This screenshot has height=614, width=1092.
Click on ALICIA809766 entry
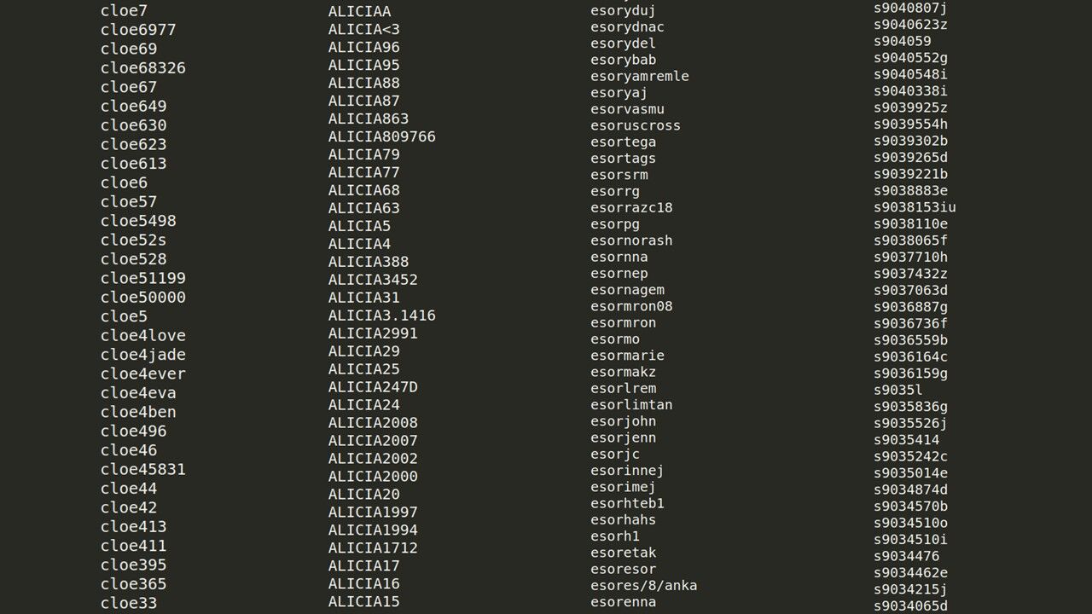pos(382,136)
